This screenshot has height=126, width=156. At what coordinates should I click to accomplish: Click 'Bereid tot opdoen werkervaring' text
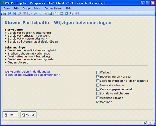(x=29, y=33)
